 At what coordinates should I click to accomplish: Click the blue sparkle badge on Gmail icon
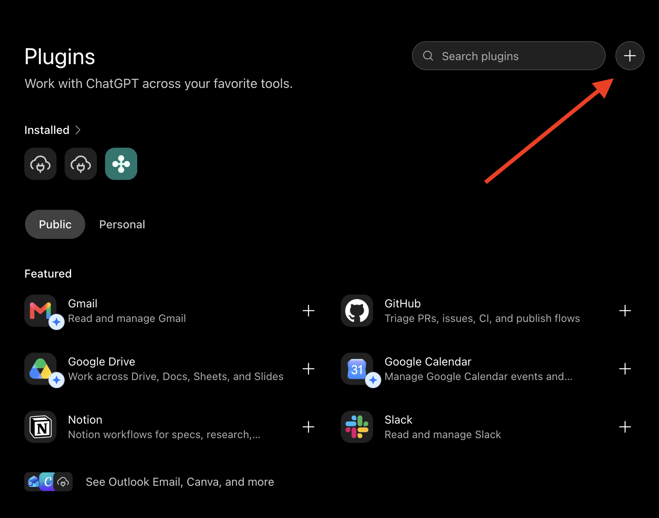click(x=57, y=322)
